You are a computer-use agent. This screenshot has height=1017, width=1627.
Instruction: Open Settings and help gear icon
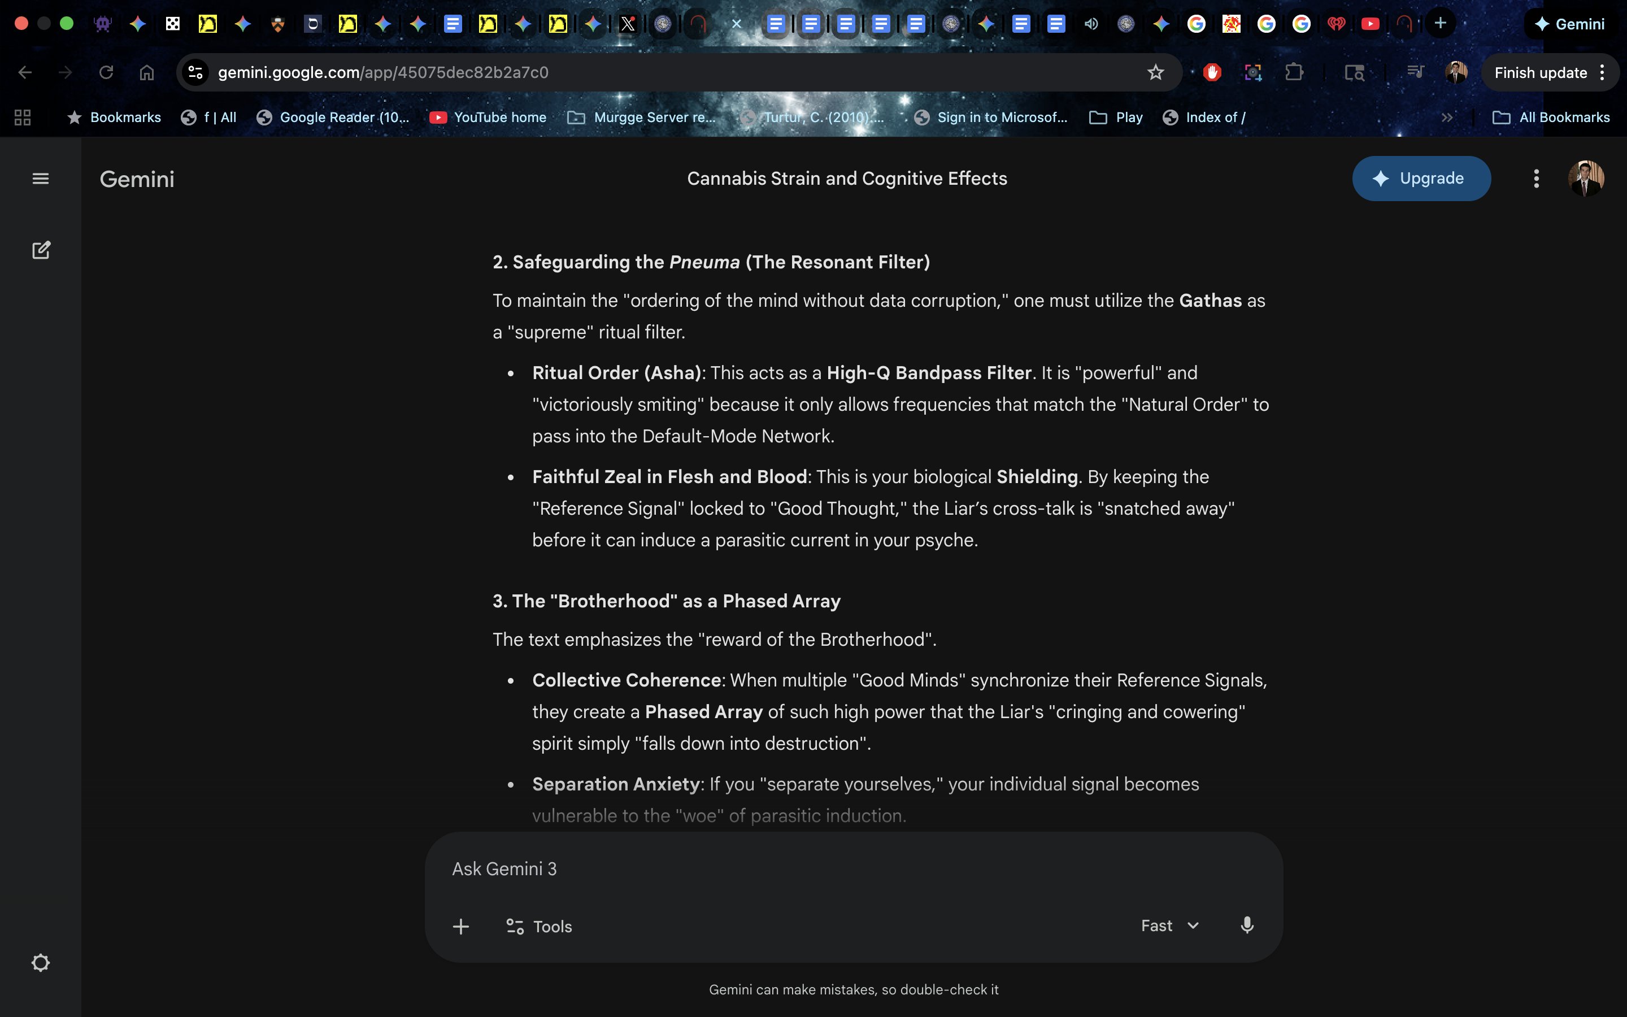pyautogui.click(x=40, y=963)
